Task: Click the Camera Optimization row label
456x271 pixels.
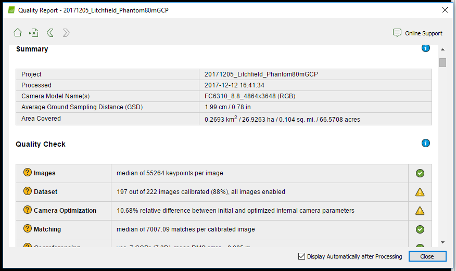Action: (x=65, y=211)
